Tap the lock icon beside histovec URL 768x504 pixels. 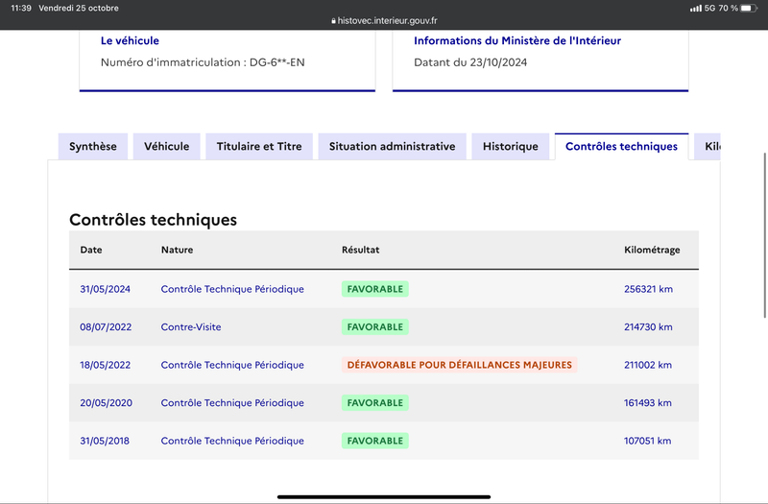click(x=333, y=21)
